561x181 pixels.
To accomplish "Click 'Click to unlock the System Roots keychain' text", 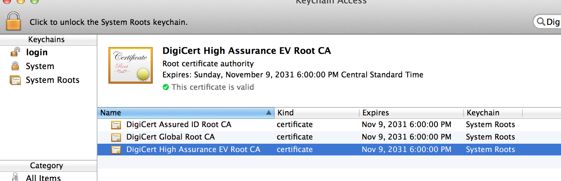I will (x=108, y=22).
